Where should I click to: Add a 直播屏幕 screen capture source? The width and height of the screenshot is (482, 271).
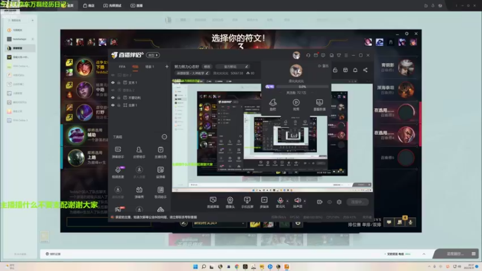pos(213,202)
